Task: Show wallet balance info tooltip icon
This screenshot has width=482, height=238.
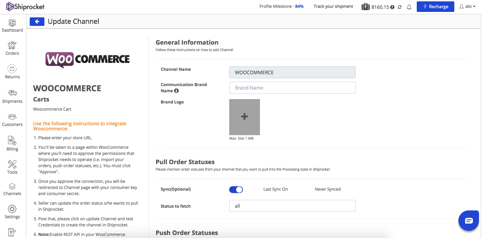Action: (392, 7)
